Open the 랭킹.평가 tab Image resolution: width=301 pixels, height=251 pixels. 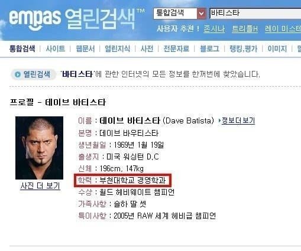tap(244, 48)
